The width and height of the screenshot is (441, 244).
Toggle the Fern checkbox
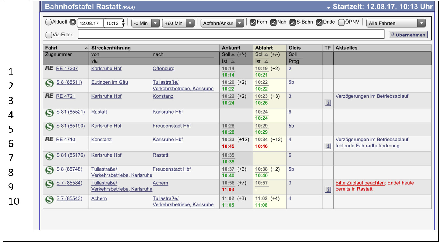[253, 22]
